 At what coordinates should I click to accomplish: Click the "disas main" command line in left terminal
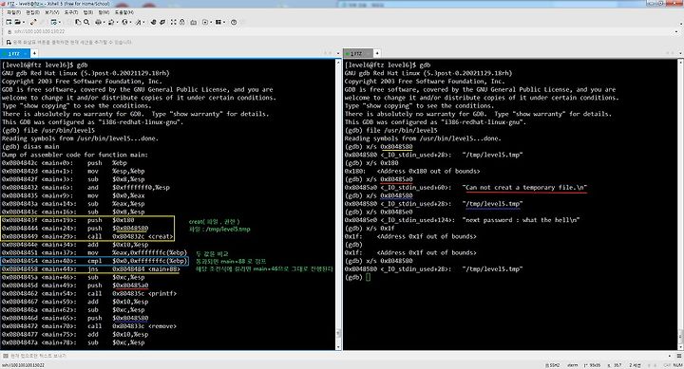(x=30, y=146)
